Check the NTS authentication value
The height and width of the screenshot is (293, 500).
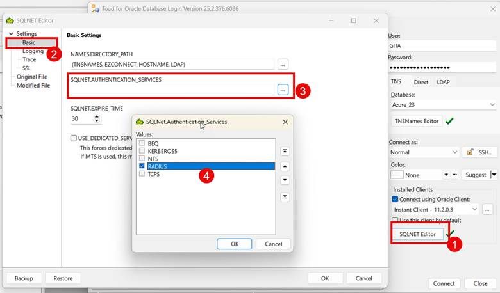tap(142, 159)
